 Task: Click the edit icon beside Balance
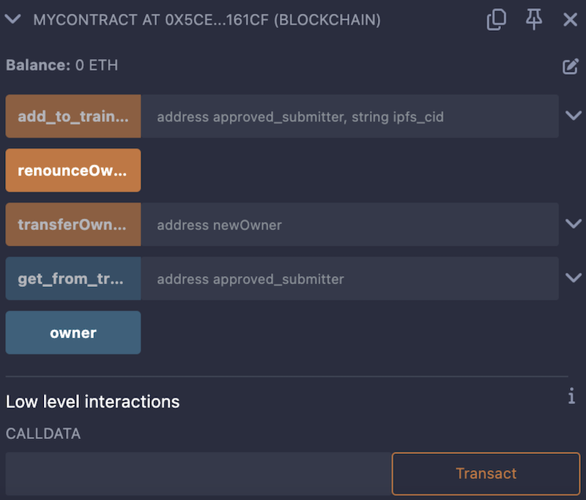click(x=571, y=67)
